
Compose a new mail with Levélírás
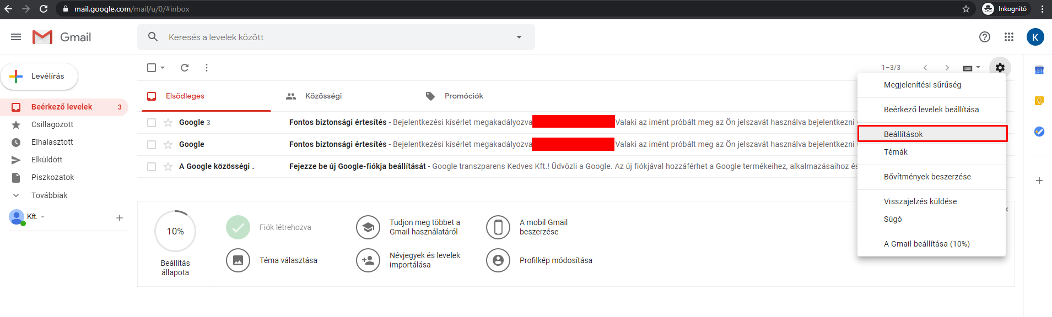39,76
